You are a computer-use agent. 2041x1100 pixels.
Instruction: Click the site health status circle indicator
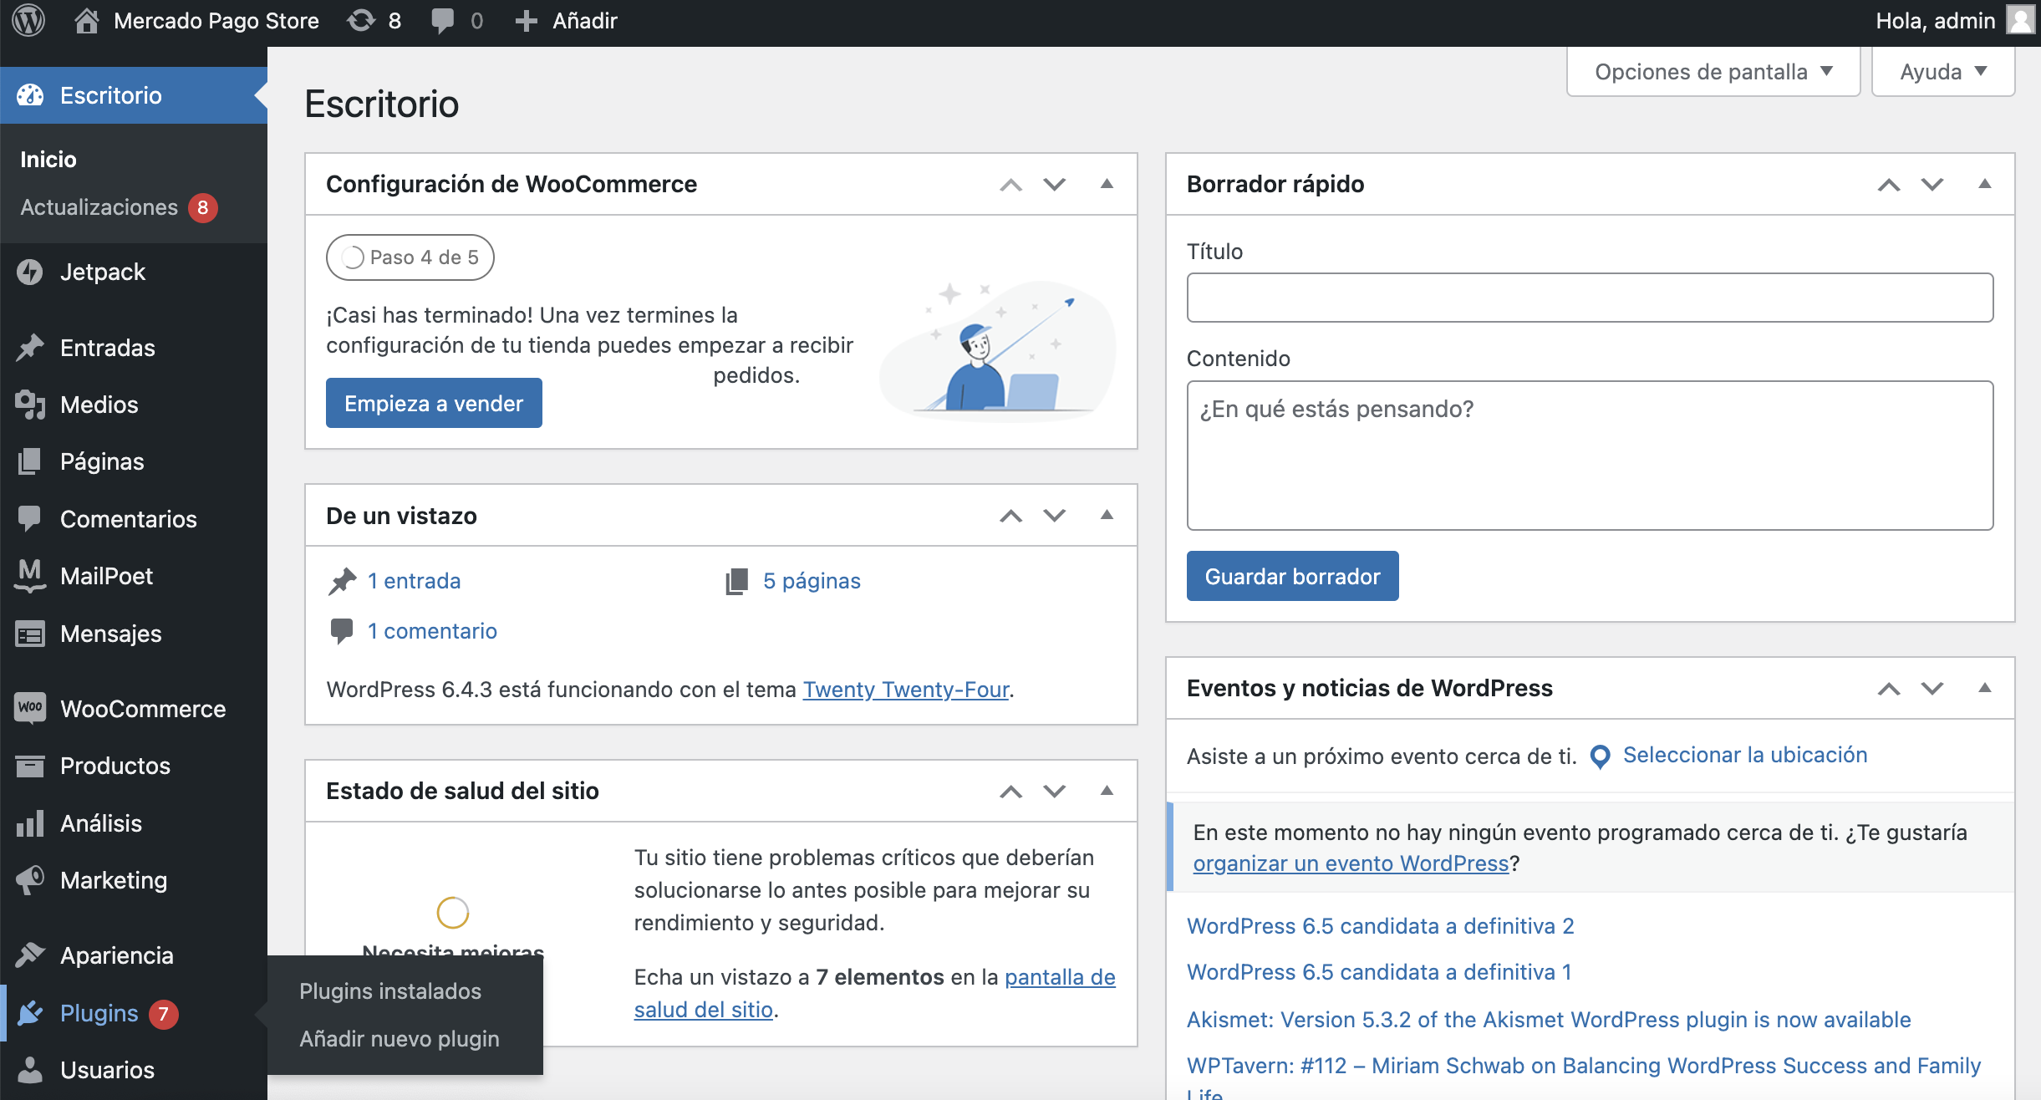click(x=453, y=913)
